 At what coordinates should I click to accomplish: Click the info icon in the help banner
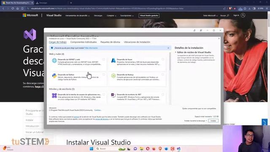52,48
